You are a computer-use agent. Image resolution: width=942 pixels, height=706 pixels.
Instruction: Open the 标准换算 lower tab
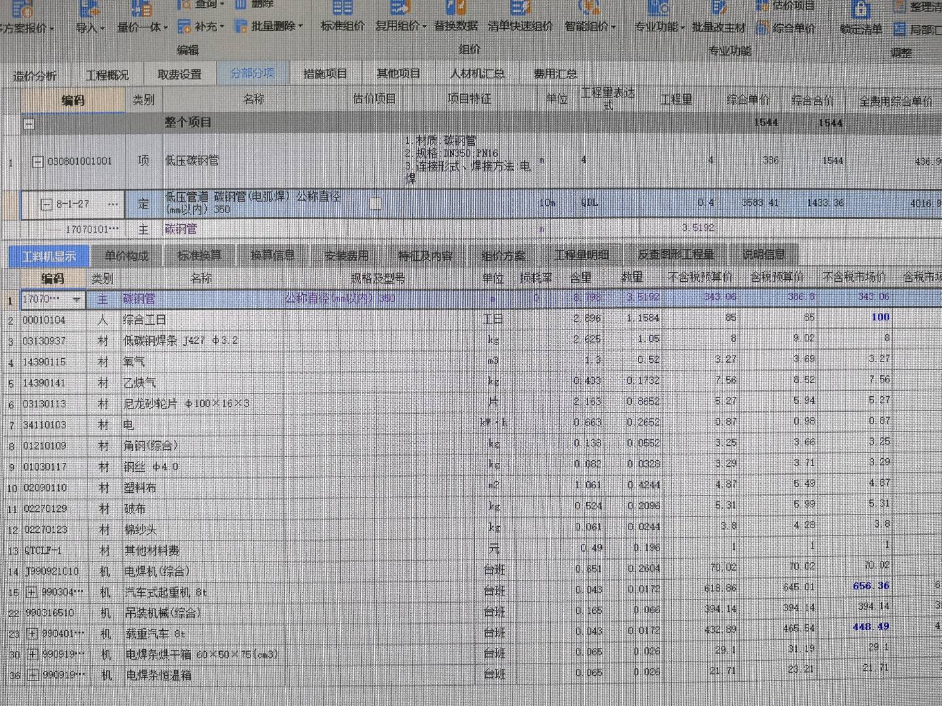tap(200, 255)
